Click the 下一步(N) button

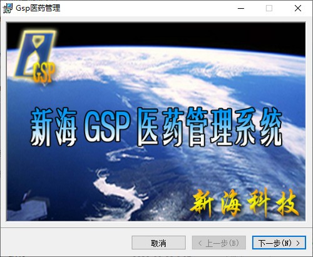279,243
